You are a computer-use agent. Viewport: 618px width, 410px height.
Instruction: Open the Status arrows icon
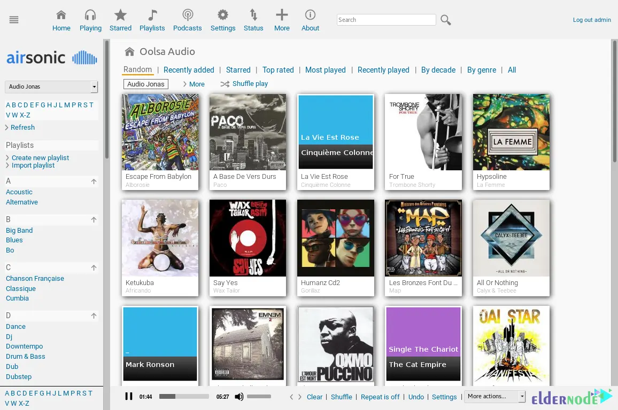coord(253,15)
